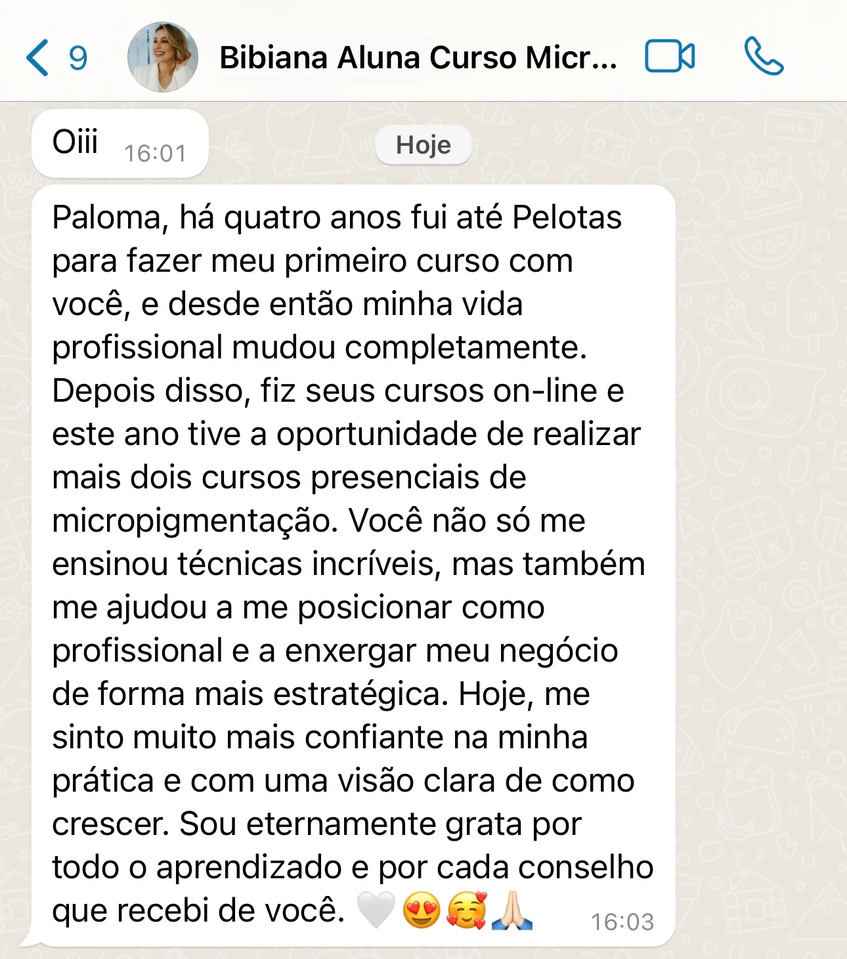
Task: Start a voice call via phone icon
Action: point(764,56)
